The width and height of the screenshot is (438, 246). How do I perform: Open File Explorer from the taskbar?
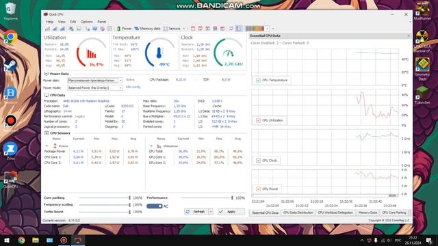pyautogui.click(x=36, y=240)
